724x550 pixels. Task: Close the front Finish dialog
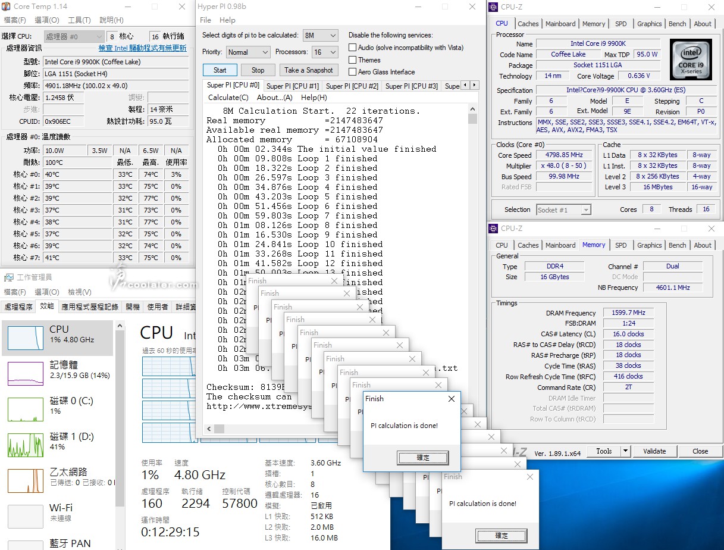[451, 399]
